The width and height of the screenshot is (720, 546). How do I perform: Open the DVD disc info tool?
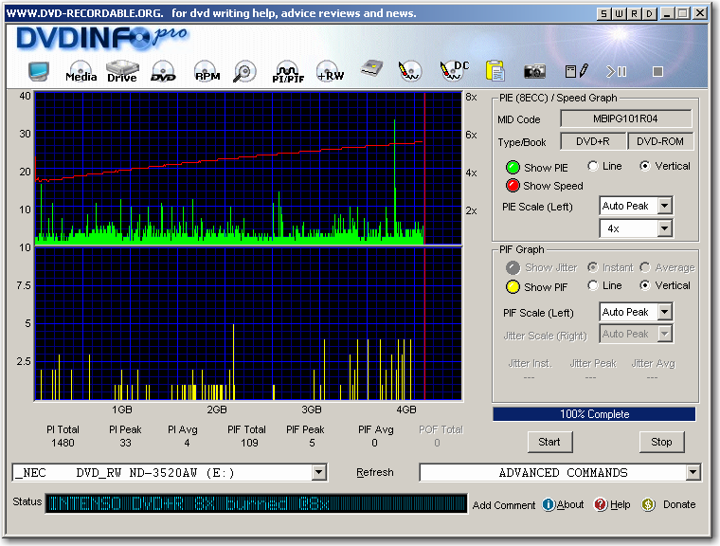(164, 72)
